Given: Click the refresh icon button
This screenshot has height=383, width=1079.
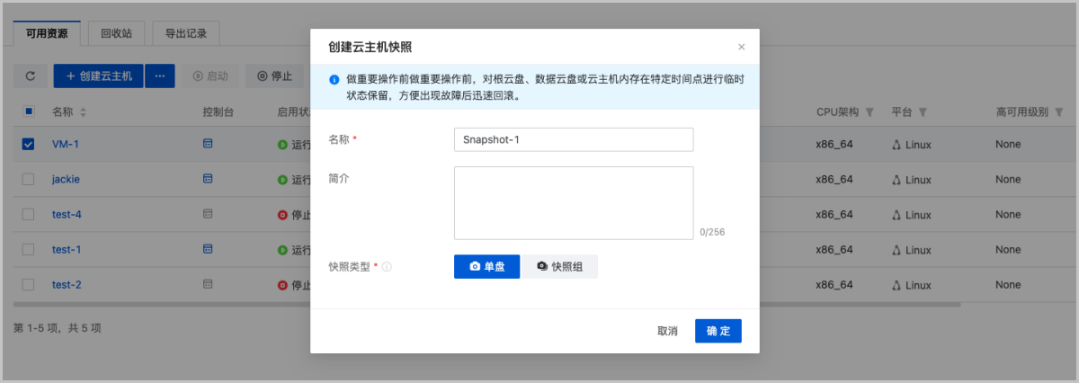Looking at the screenshot, I should pos(30,76).
